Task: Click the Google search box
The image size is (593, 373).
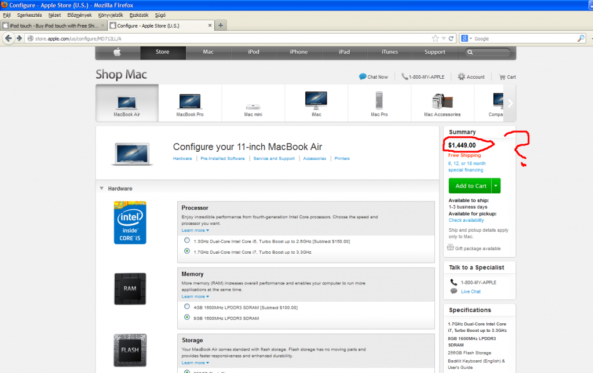Action: (x=525, y=38)
